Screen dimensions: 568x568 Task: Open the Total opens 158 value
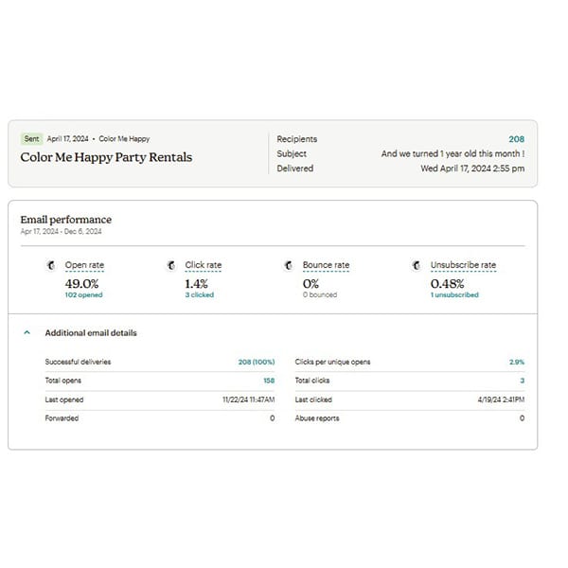tap(268, 381)
